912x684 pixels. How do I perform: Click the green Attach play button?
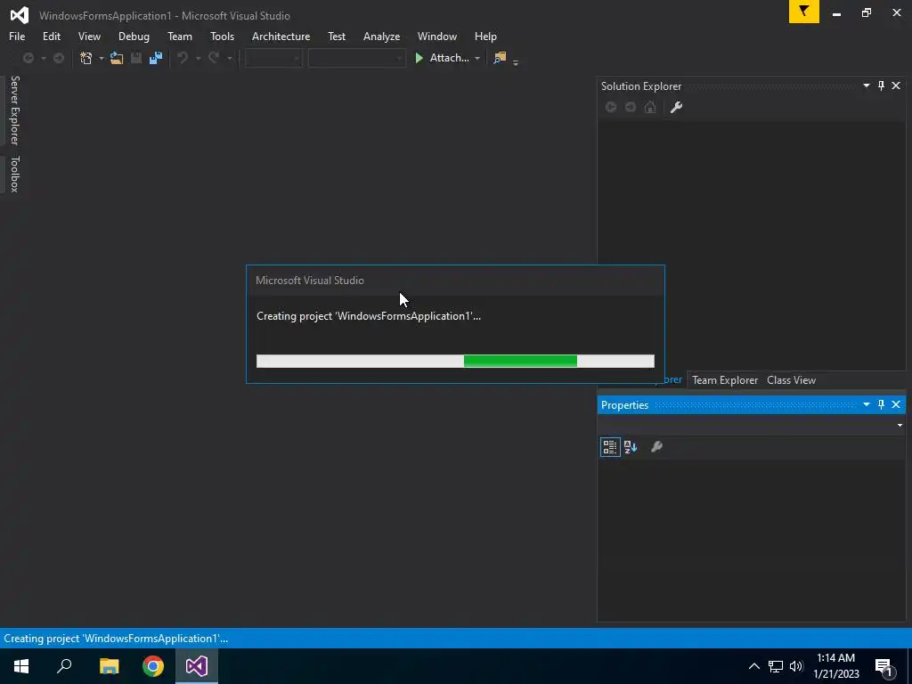(419, 58)
